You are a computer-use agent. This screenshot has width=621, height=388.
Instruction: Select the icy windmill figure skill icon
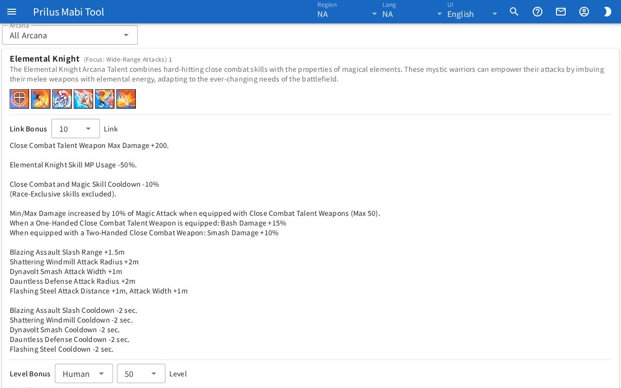pyautogui.click(x=62, y=99)
